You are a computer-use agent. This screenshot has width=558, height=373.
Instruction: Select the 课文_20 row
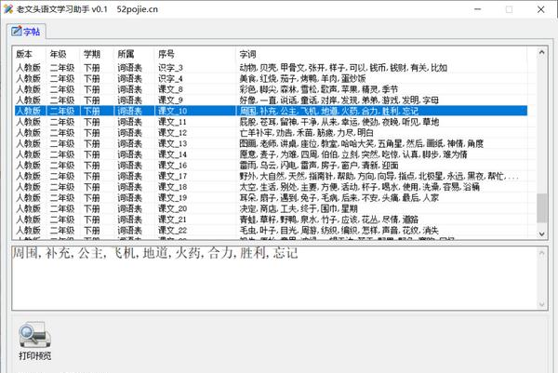coord(271,208)
